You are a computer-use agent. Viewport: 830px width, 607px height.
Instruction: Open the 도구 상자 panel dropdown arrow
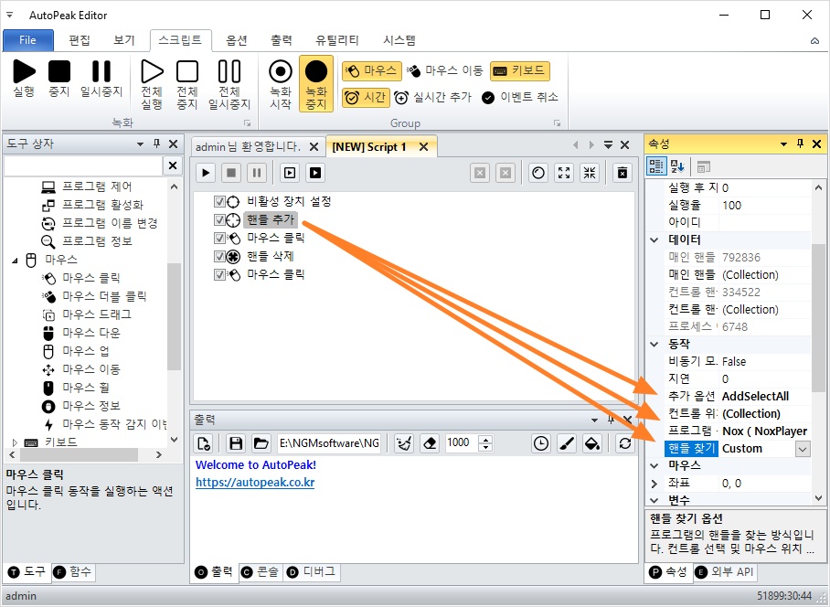pyautogui.click(x=140, y=144)
